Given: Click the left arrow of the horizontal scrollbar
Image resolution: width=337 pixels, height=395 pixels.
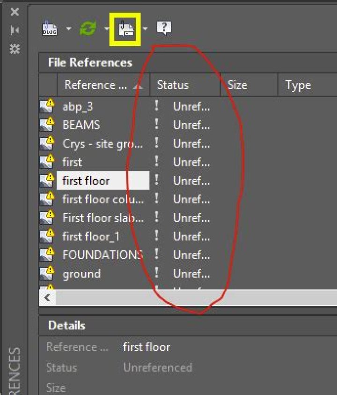Looking at the screenshot, I should 46,298.
